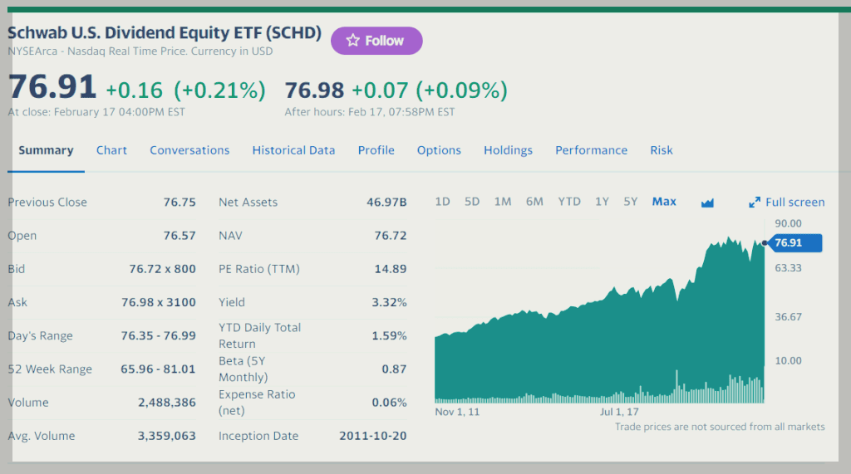Image resolution: width=851 pixels, height=474 pixels.
Task: Click Day's Range value 76.35 - 76.99
Action: pos(159,335)
